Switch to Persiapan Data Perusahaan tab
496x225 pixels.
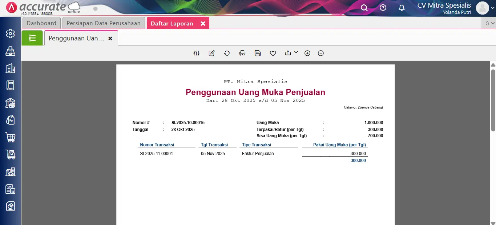(104, 23)
